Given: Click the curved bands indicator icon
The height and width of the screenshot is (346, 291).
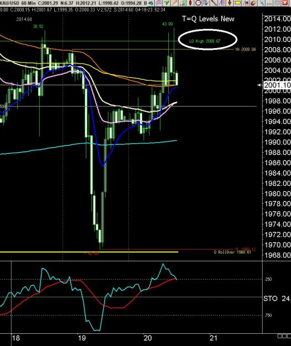Looking at the screenshot, I should (159, 3).
